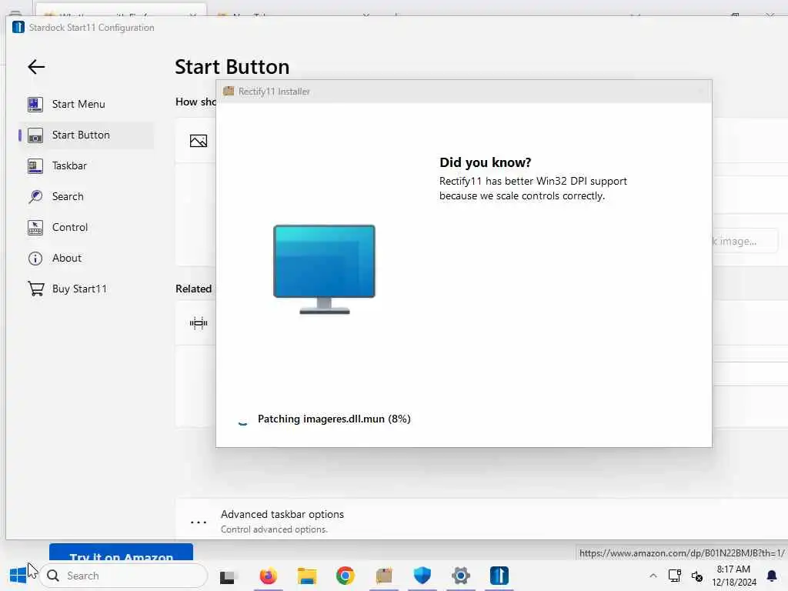Click the Stardock Start11 title bar icon

pyautogui.click(x=18, y=27)
